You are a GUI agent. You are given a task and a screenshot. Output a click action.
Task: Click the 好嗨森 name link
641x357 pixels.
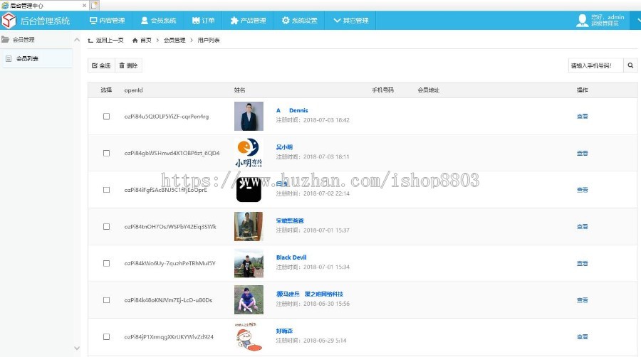[284, 331]
